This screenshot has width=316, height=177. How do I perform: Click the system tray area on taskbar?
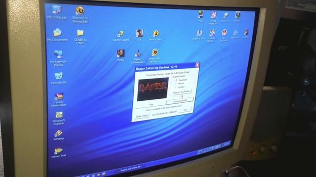(x=215, y=147)
